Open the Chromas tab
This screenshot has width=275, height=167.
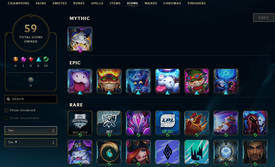pos(172,3)
